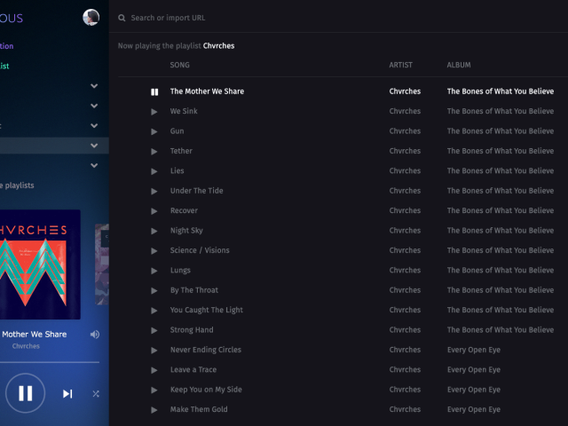Screen dimensions: 568x426
Task: Play the song Never Ending Circles
Action: pyautogui.click(x=154, y=351)
